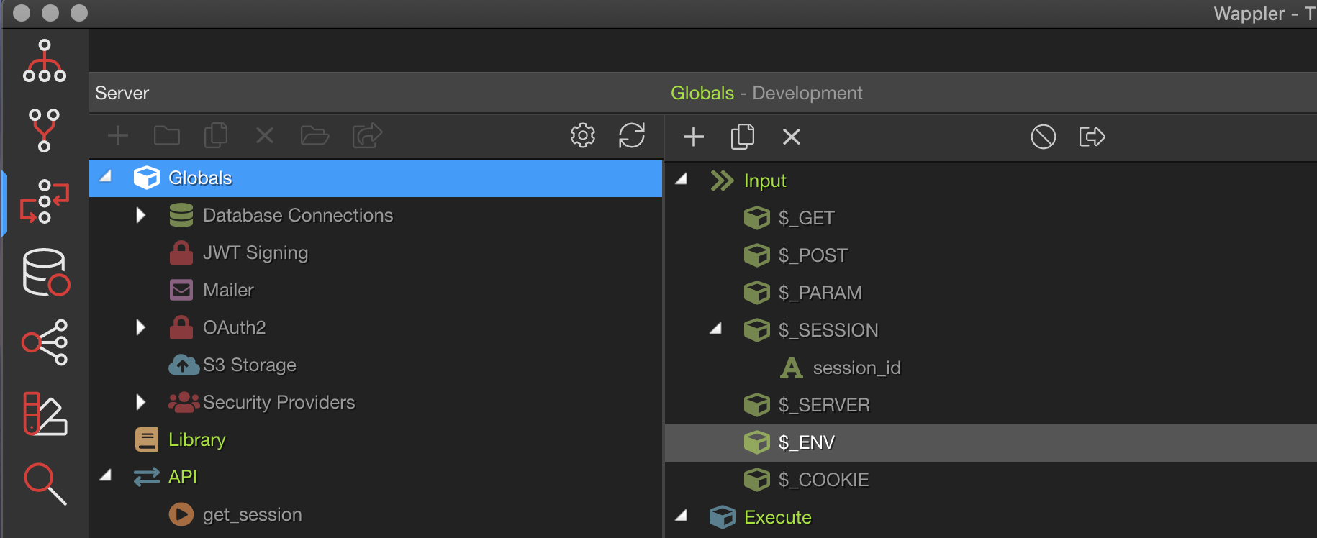
Task: Expand the OAuth2 tree node
Action: pos(141,327)
